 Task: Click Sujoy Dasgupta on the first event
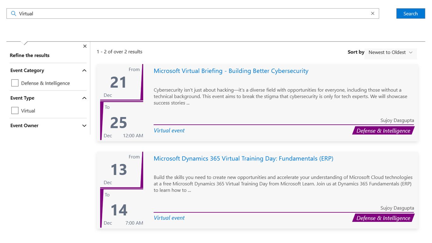click(397, 121)
